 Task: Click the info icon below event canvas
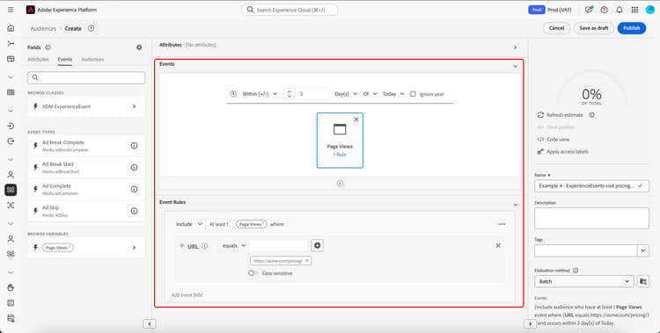[340, 184]
